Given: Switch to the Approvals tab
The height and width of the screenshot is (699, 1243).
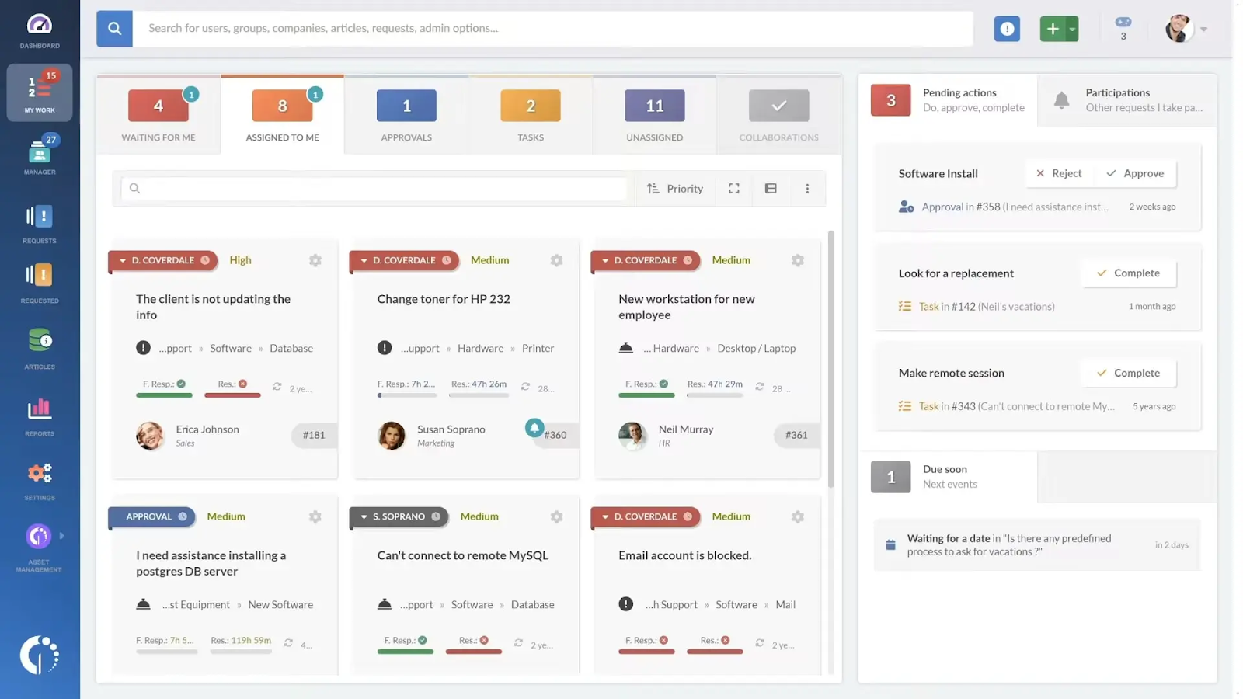Looking at the screenshot, I should point(406,114).
